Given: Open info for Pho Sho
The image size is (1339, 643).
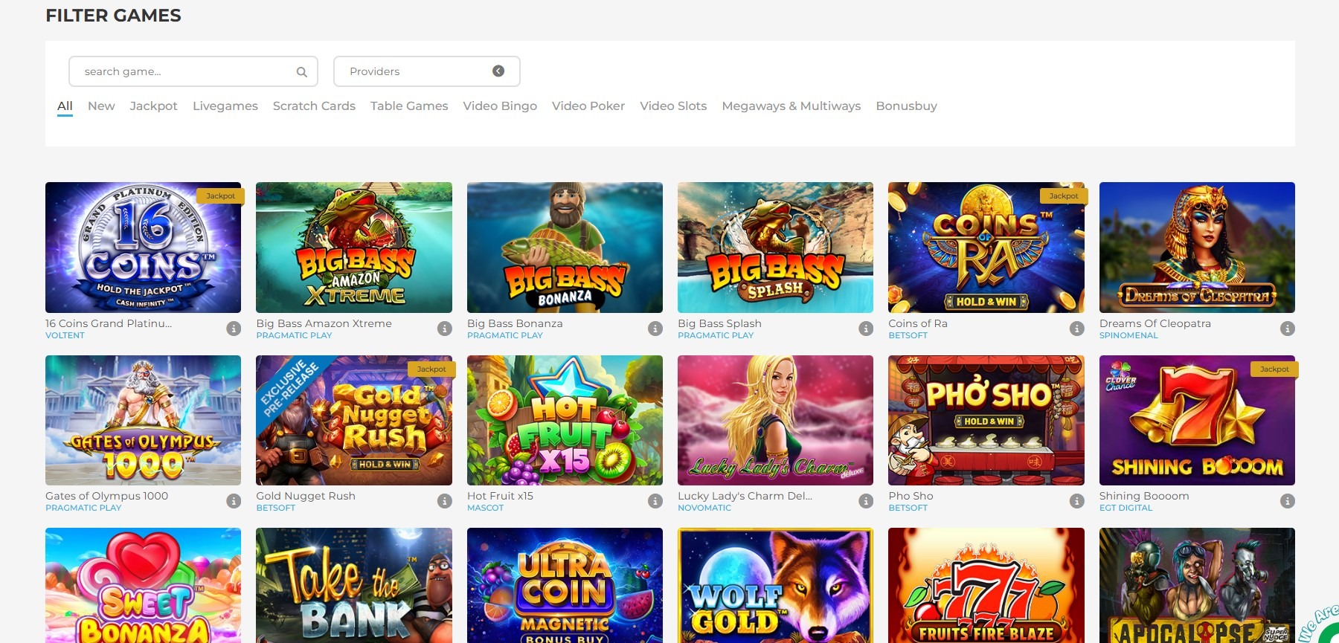Looking at the screenshot, I should 1077,501.
